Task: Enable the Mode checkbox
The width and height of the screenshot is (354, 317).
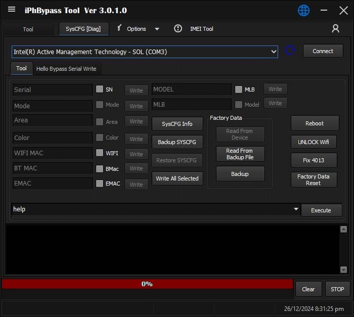Action: 100,105
